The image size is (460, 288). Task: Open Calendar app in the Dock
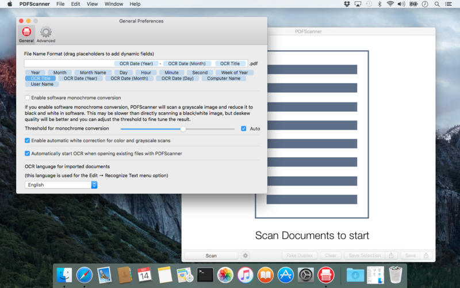[144, 275]
